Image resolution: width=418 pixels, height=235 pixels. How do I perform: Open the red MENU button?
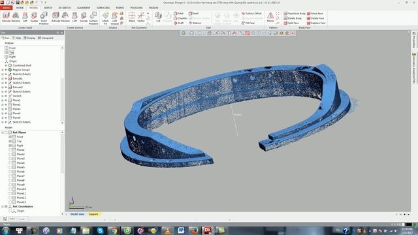click(x=7, y=8)
